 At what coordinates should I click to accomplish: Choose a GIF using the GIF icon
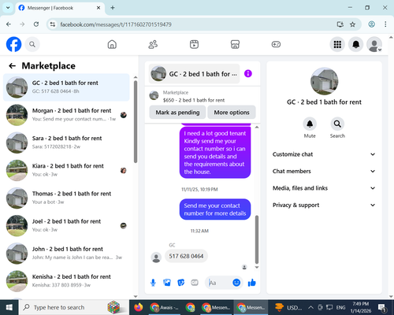(195, 283)
